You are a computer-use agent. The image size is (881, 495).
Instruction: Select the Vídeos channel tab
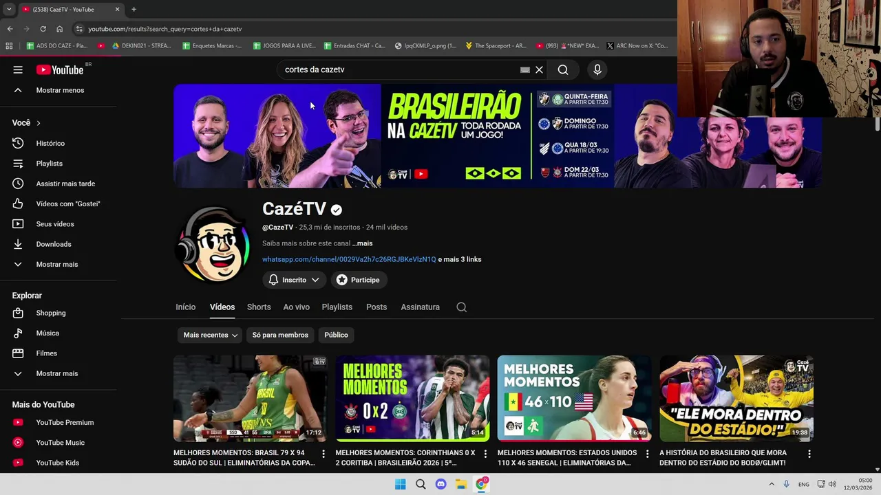[x=222, y=307]
